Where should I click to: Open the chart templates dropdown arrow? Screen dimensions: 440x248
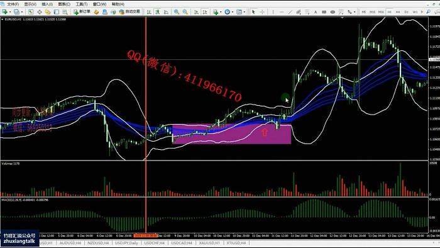tap(244, 12)
